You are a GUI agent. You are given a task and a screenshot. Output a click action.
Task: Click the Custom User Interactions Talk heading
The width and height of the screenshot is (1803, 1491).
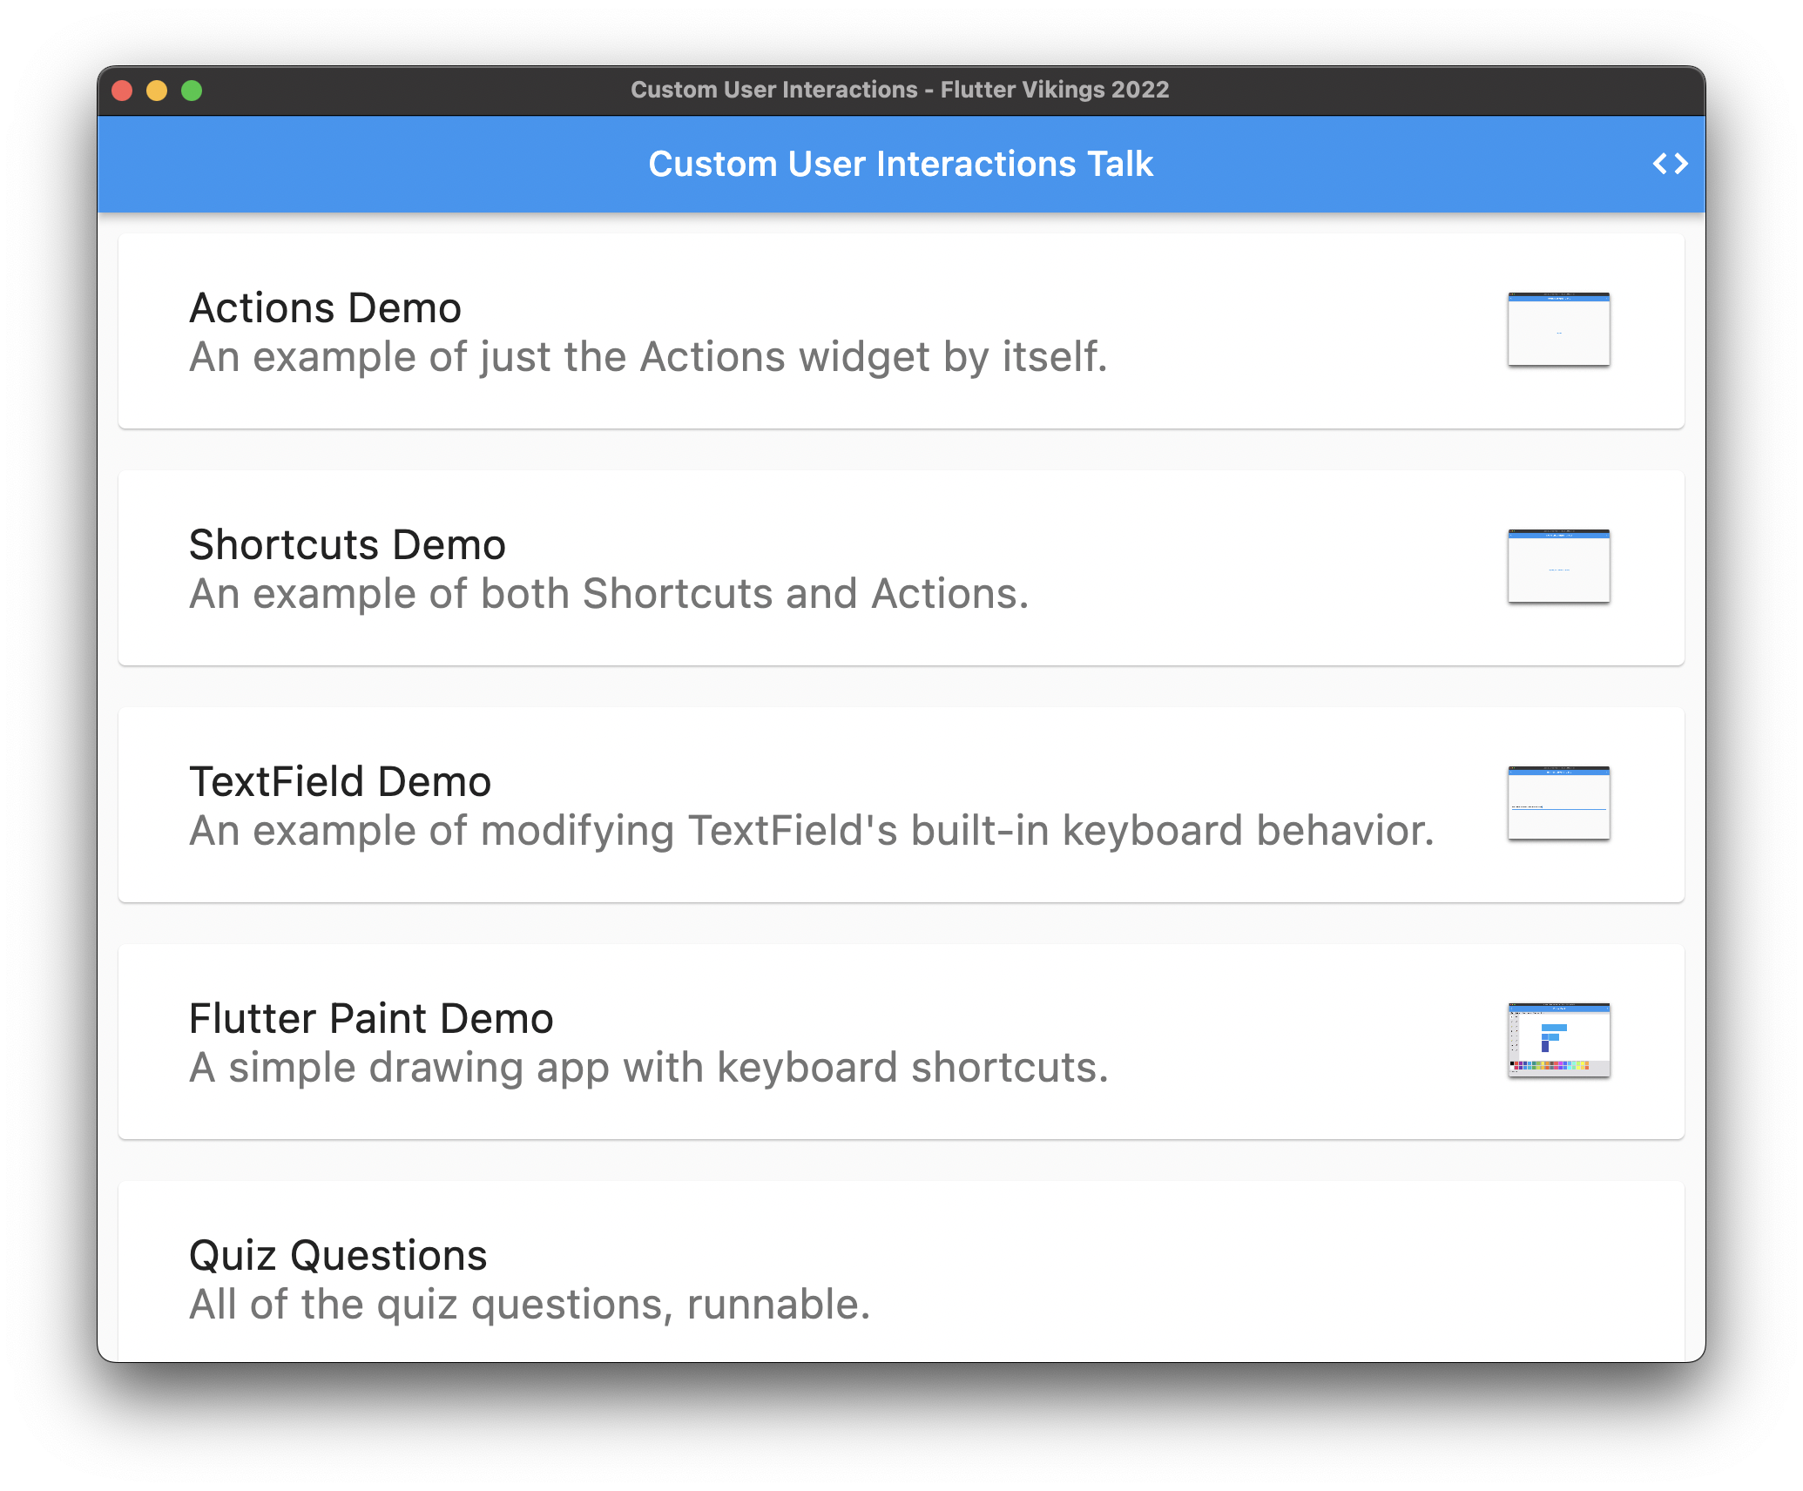click(901, 164)
